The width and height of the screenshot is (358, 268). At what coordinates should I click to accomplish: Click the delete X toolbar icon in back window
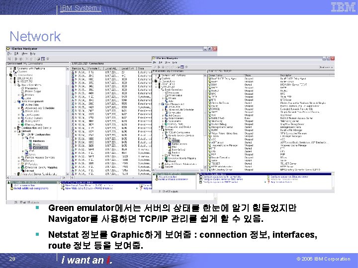[27, 59]
